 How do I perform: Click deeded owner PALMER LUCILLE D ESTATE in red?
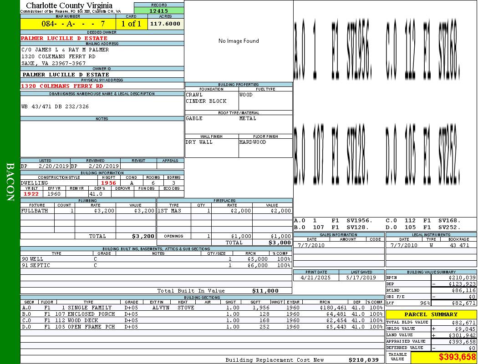(x=64, y=38)
